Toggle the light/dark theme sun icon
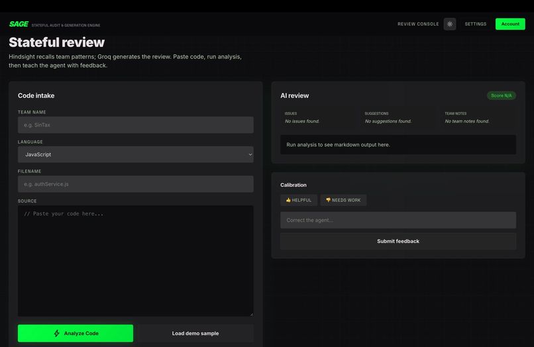The height and width of the screenshot is (347, 534). coord(450,24)
